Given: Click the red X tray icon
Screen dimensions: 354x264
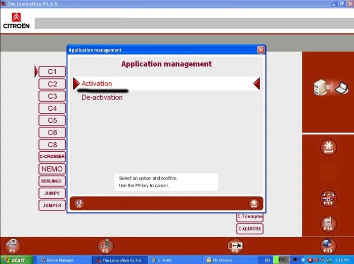Looking at the screenshot, I should [x=310, y=260].
